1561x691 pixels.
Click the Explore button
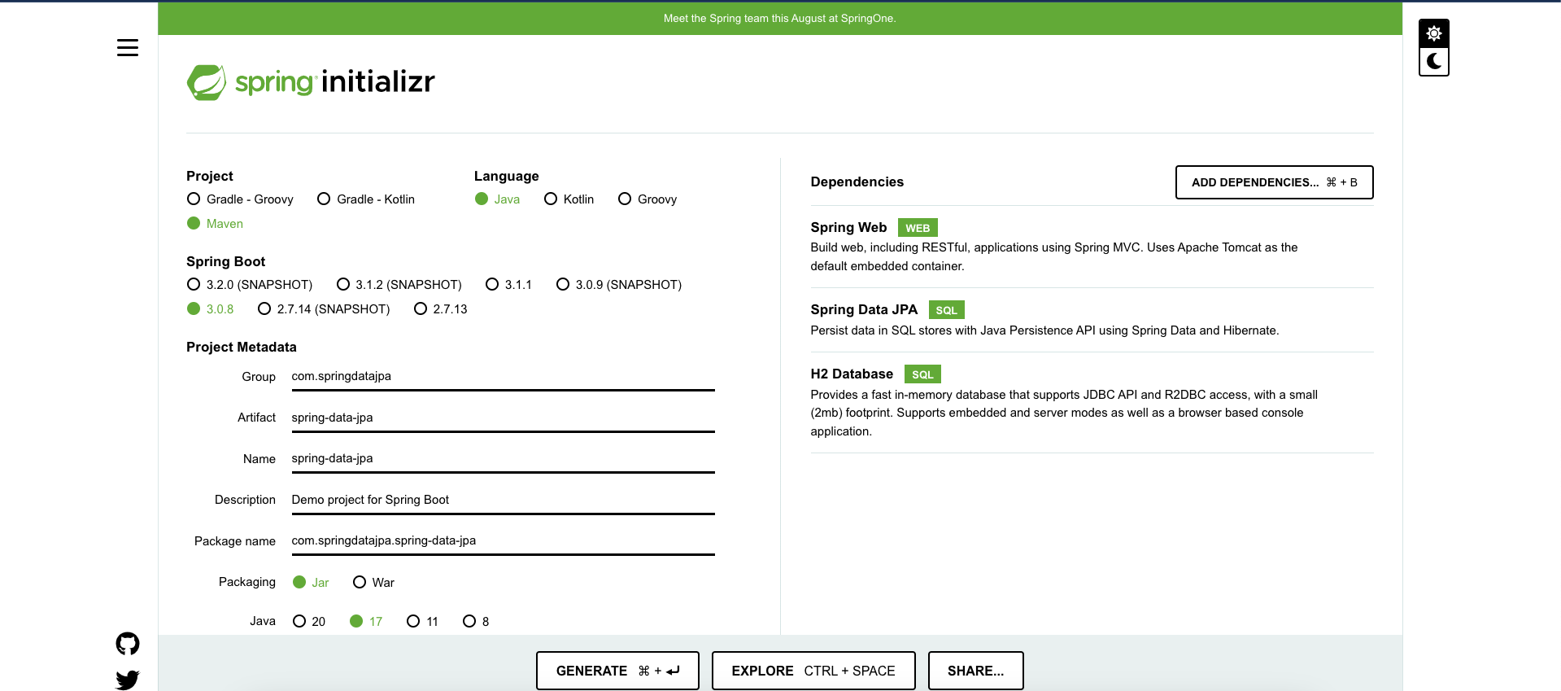pos(813,671)
